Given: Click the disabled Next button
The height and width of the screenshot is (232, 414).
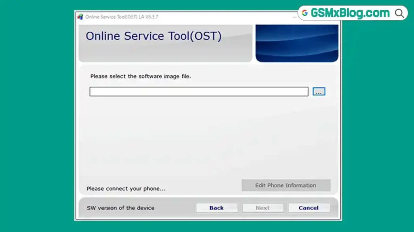Looking at the screenshot, I should tap(263, 208).
